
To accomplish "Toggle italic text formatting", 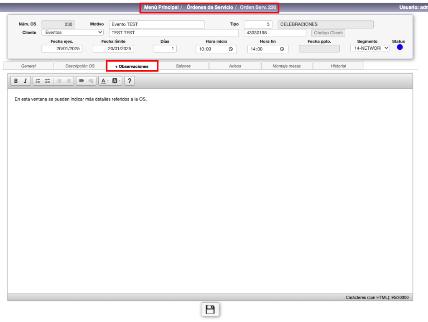I will point(25,81).
